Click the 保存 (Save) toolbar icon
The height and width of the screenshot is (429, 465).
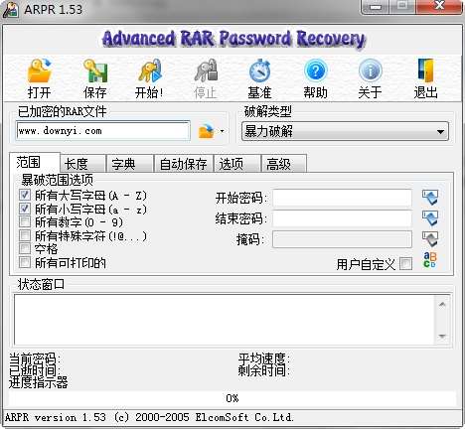pos(95,71)
